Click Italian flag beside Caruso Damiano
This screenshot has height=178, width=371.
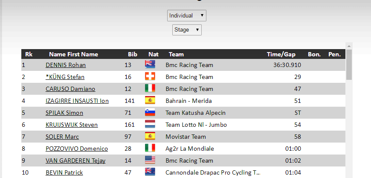coord(150,89)
